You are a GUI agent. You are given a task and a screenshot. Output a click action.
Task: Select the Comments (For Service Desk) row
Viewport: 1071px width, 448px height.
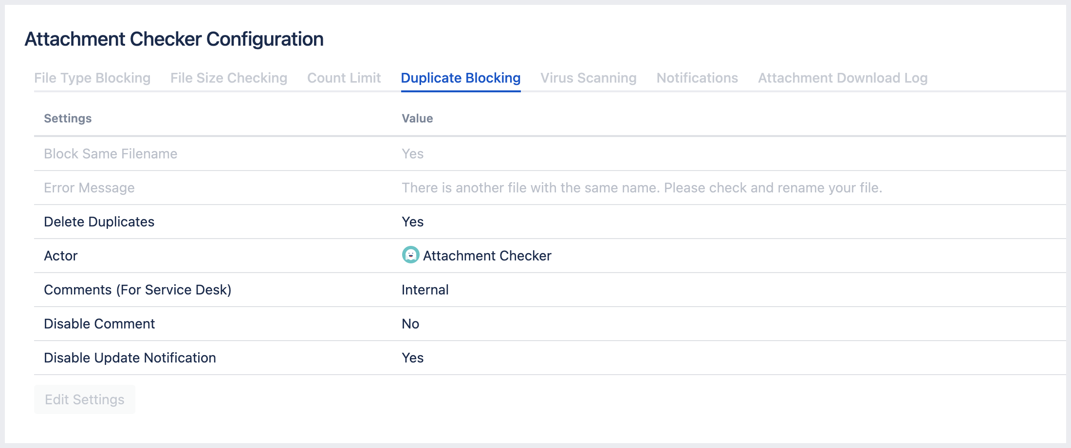pos(138,290)
